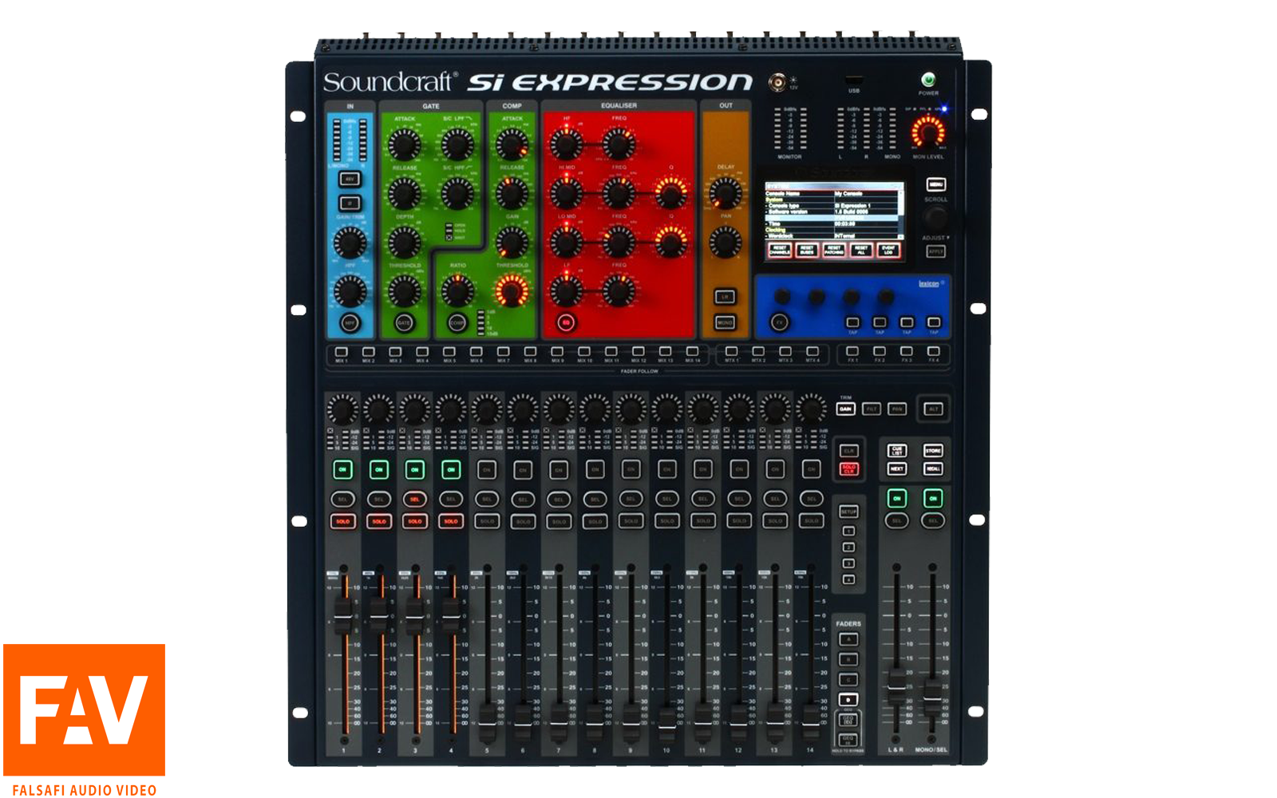Click the DELAY knob in OUT section

[x=725, y=193]
